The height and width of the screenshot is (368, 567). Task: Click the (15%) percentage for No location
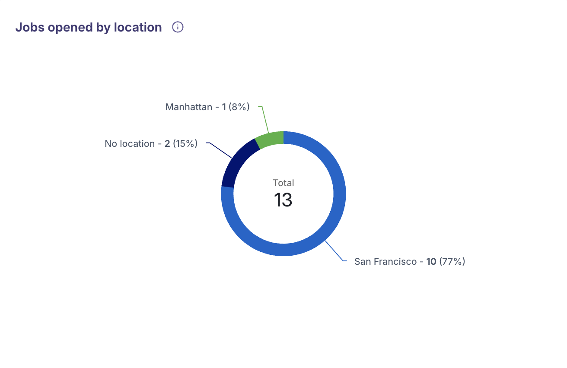(x=185, y=143)
